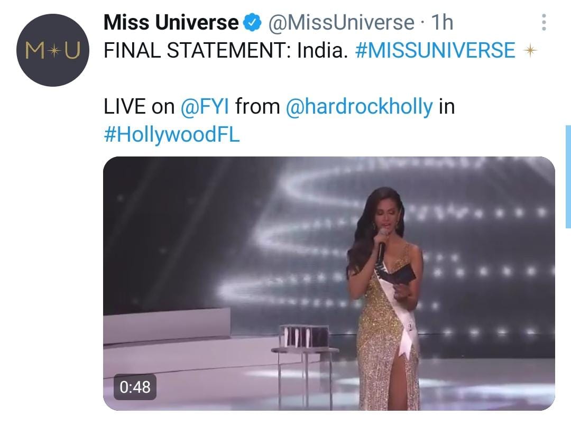Open the @hardrockholly mention

[360, 106]
